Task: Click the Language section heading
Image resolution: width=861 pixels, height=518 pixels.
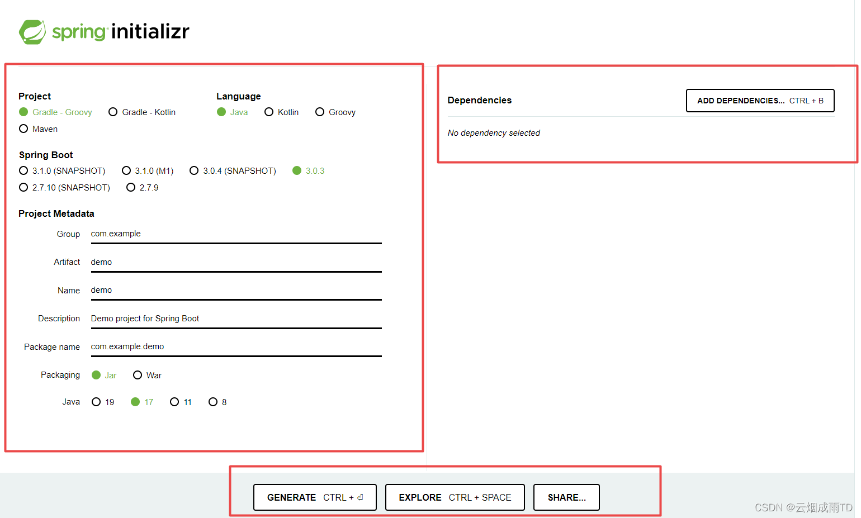Action: coord(239,97)
